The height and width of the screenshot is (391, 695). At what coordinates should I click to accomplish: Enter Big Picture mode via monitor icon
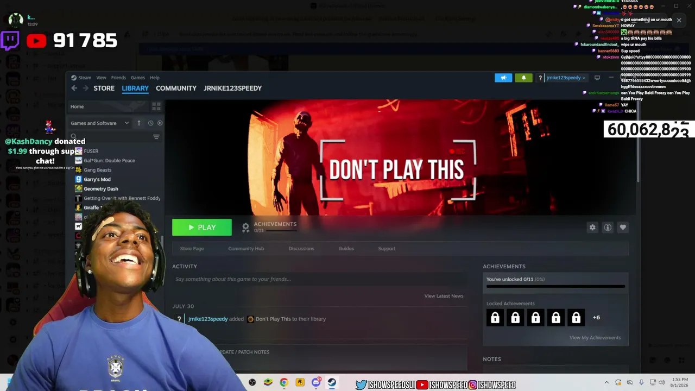597,78
